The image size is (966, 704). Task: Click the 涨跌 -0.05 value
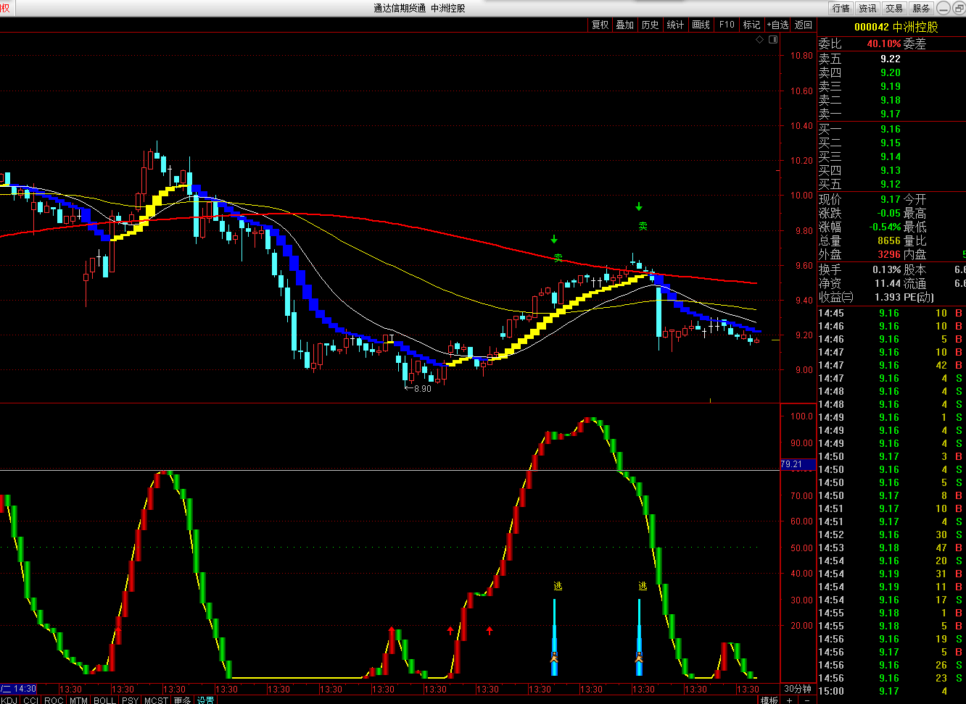click(888, 213)
